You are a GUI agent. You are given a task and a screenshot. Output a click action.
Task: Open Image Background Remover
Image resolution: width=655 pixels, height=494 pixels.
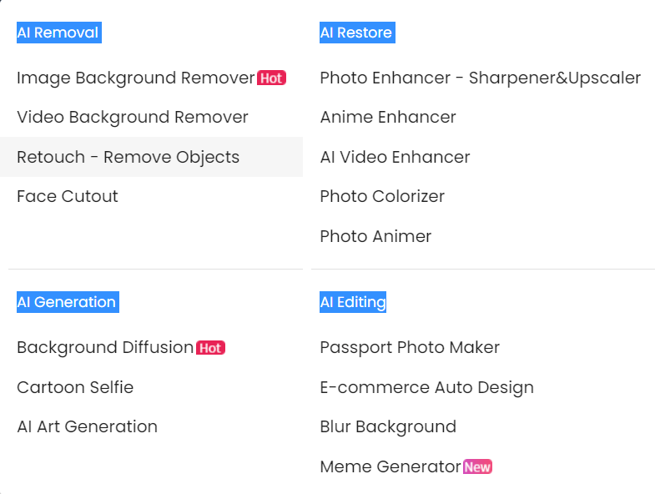click(135, 78)
